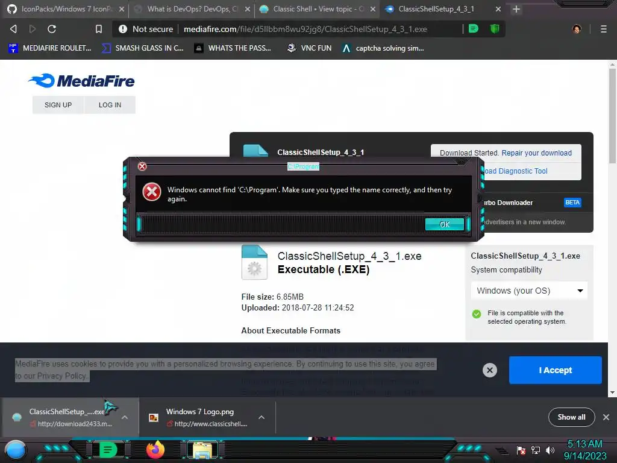The height and width of the screenshot is (463, 617).
Task: Open Firefox from the taskbar
Action: coord(155,450)
